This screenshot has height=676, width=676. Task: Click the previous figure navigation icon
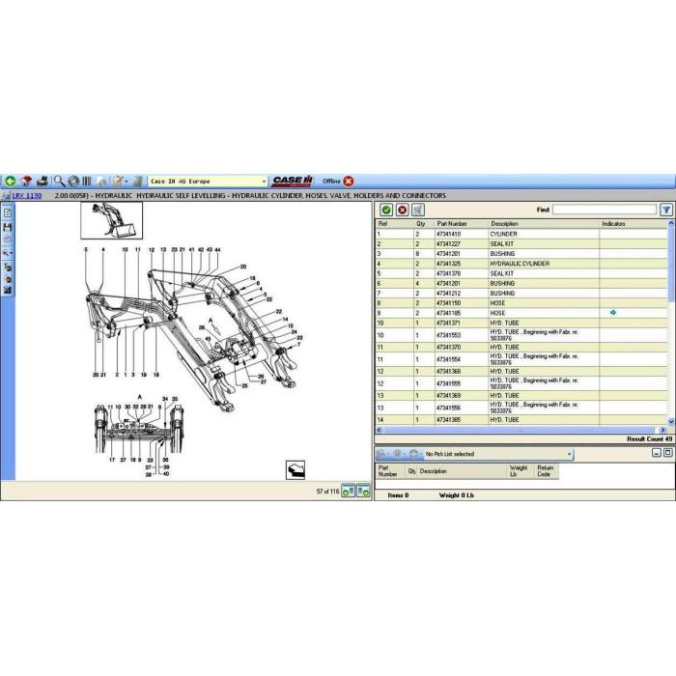coord(348,491)
